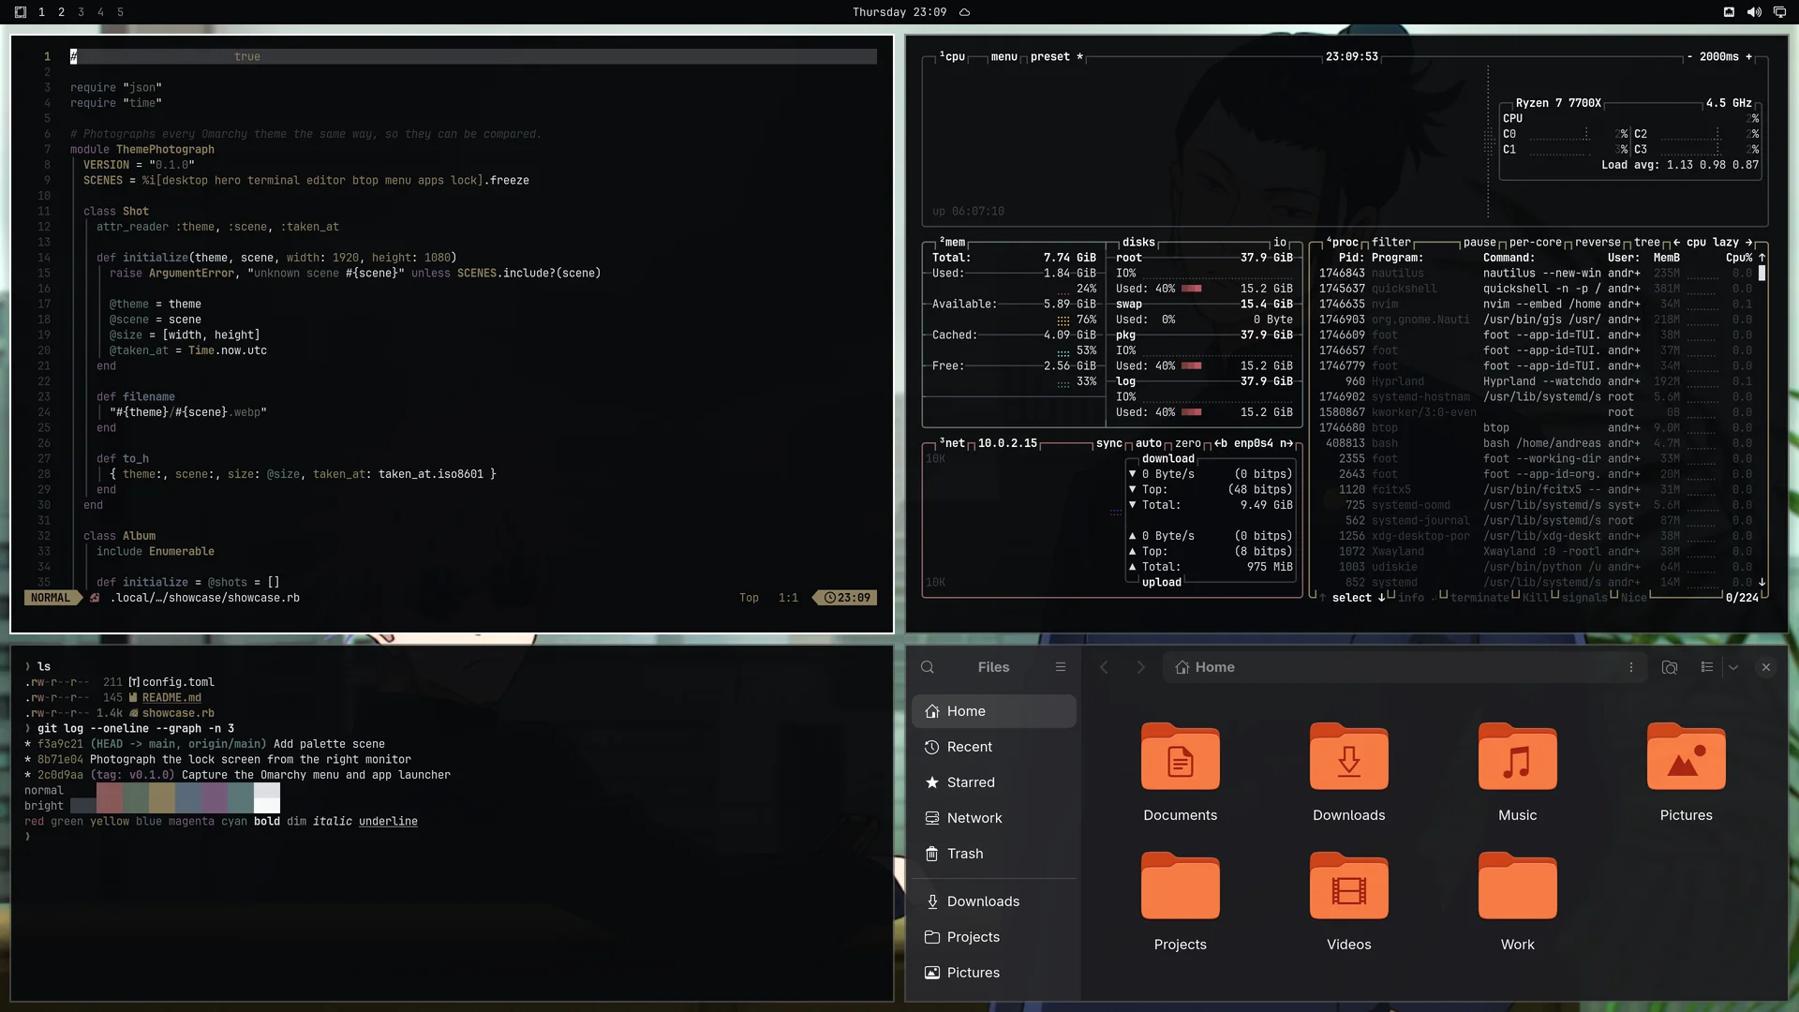This screenshot has width=1799, height=1012.
Task: Click README.md in the terminal listing
Action: (x=171, y=698)
